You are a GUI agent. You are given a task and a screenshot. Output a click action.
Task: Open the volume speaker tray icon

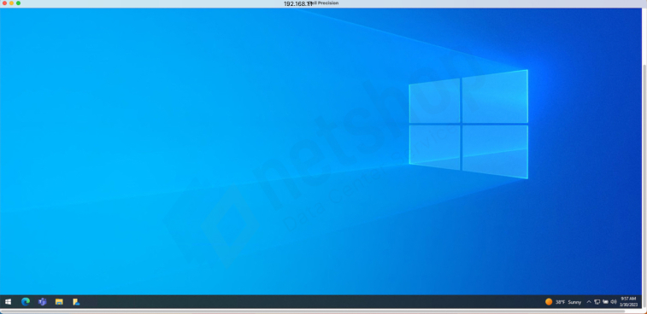(x=614, y=302)
